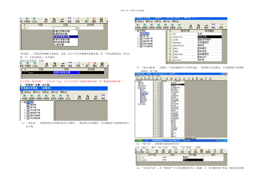Open 窗口[W] menu in the empty 权限类 window
Screen dimensions: 265x187
(55, 92)
